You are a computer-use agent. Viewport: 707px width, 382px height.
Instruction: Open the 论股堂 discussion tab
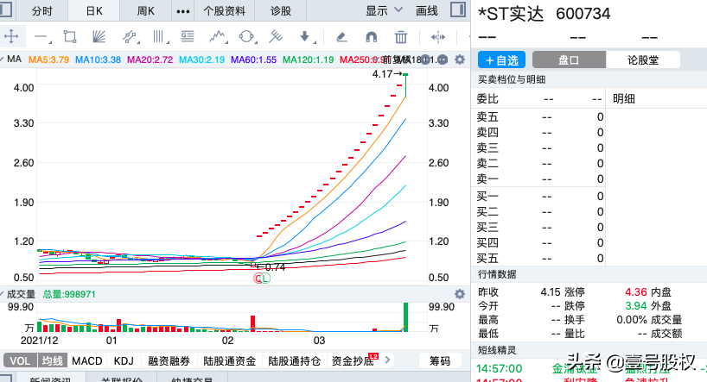click(643, 59)
